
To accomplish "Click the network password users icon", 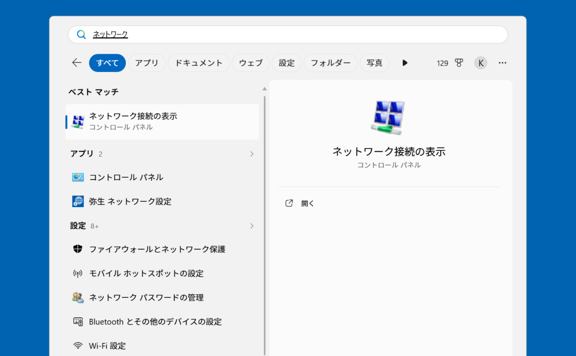I will [78, 297].
